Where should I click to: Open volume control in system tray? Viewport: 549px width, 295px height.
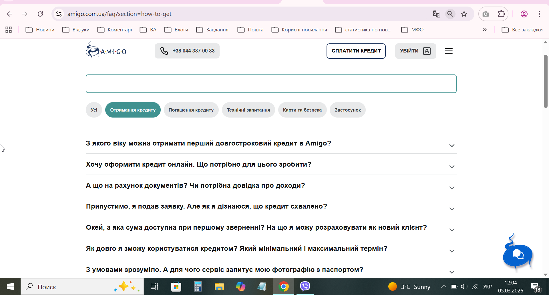click(464, 286)
